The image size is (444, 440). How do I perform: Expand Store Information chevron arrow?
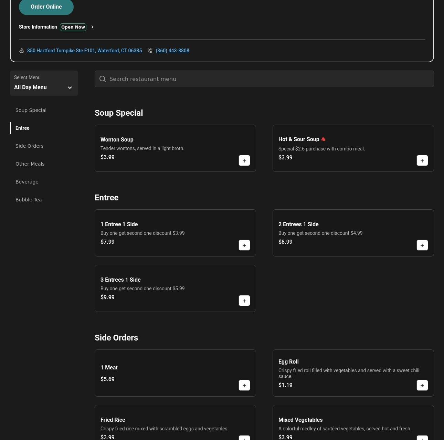(92, 27)
